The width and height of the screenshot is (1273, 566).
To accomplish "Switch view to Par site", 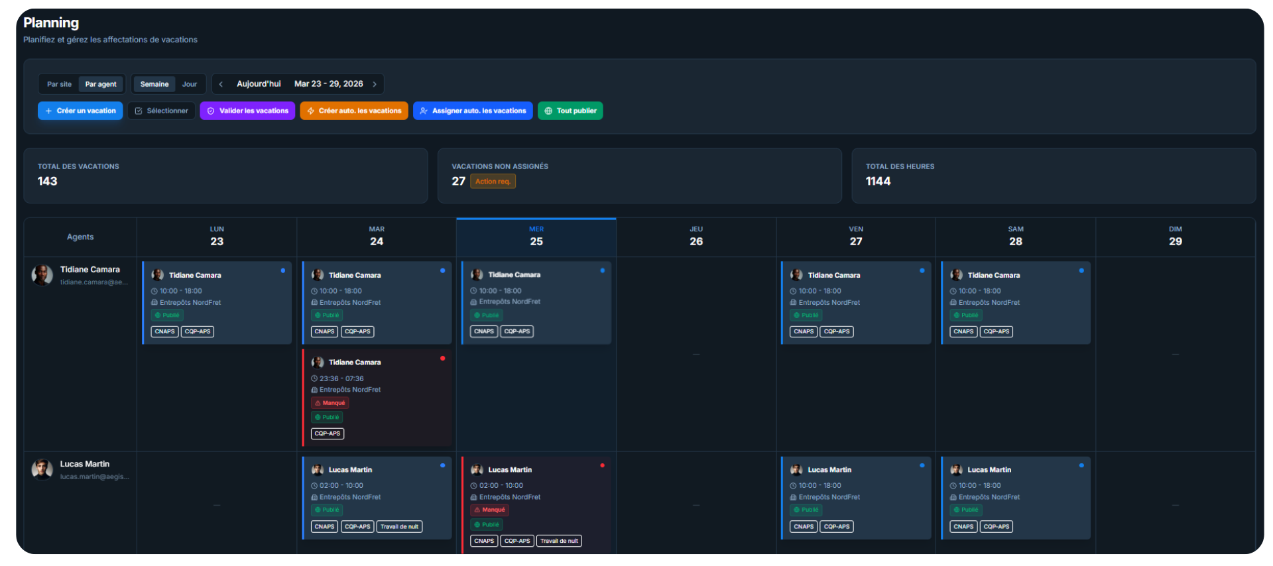I will point(59,84).
